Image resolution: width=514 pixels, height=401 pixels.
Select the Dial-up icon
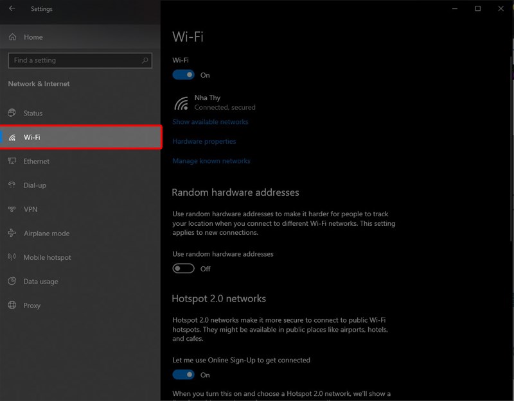tap(12, 185)
